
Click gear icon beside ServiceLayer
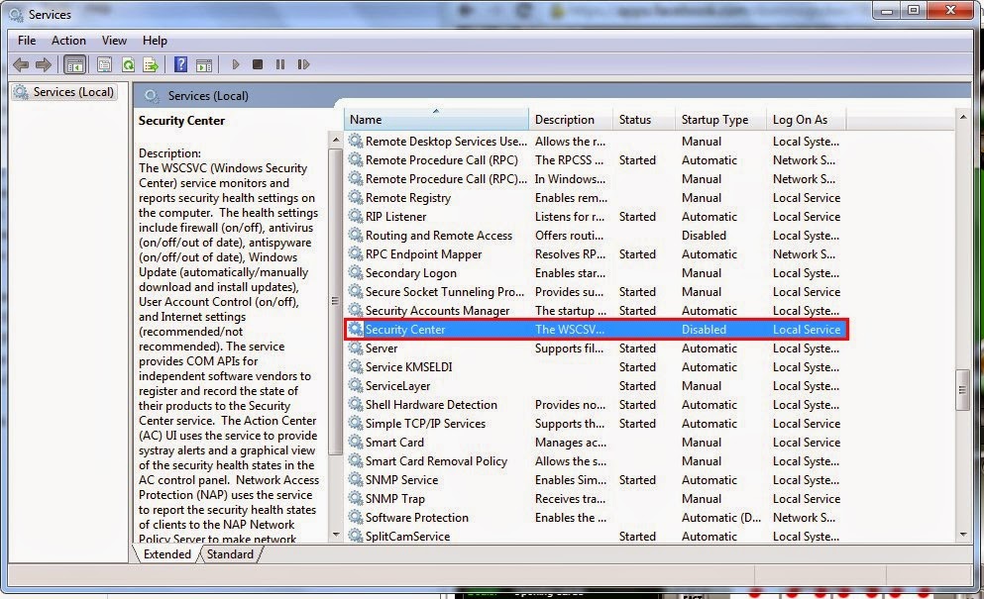[x=356, y=385]
